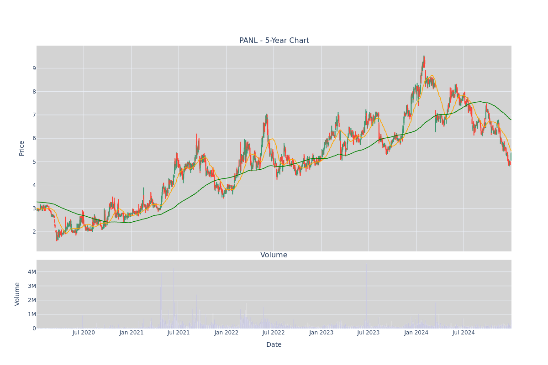The image size is (548, 365).
Task: Click the 'Jul 2020' date tick label
Action: [84, 333]
